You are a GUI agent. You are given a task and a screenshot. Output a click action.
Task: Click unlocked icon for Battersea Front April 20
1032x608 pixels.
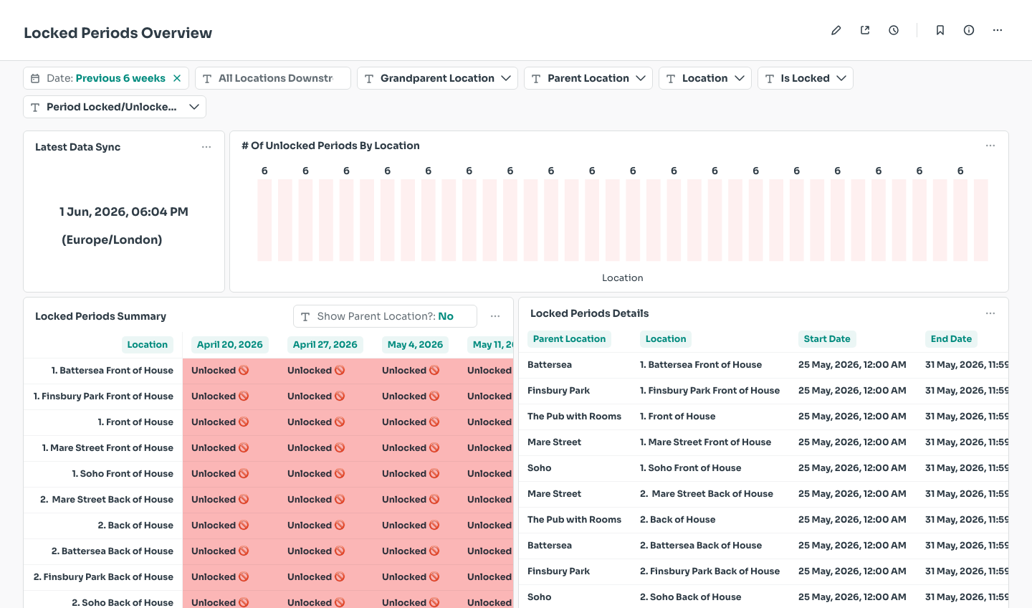point(244,371)
